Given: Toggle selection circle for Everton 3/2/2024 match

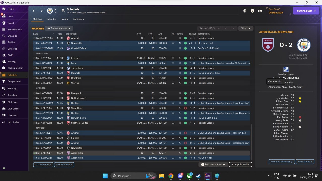Looking at the screenshot, I should [x=35, y=58].
